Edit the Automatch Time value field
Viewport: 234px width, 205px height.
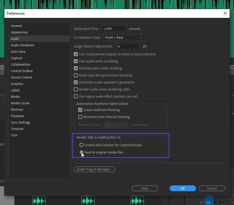click(114, 29)
